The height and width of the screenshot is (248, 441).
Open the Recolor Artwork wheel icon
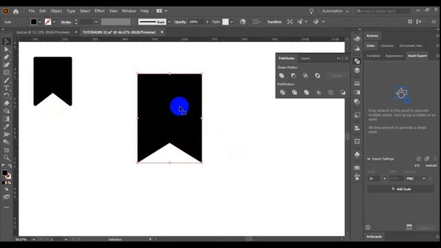(243, 21)
